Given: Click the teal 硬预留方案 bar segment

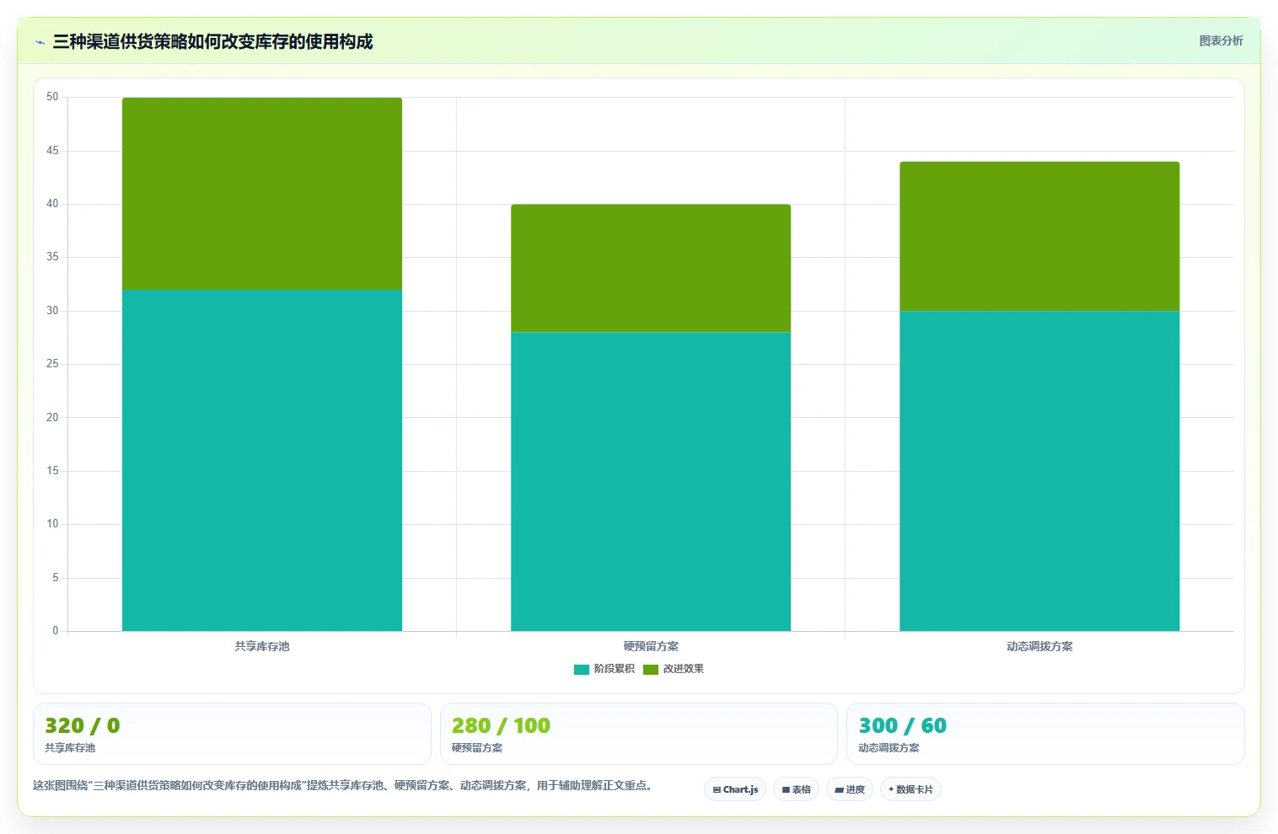Looking at the screenshot, I should 651,481.
